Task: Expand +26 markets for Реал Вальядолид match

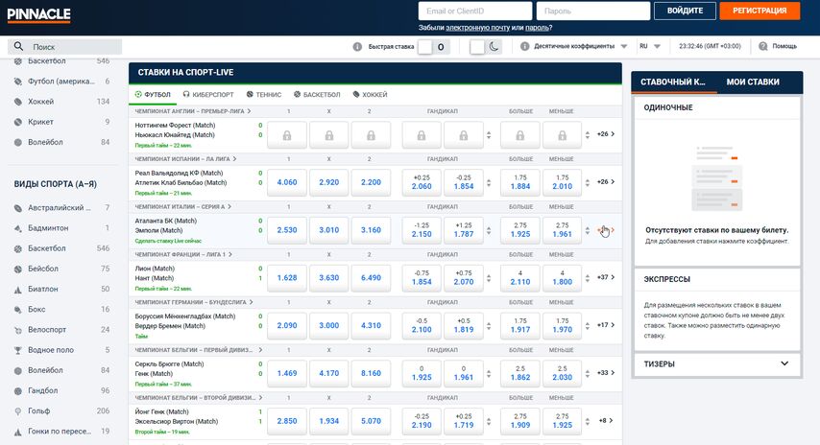Action: point(606,182)
